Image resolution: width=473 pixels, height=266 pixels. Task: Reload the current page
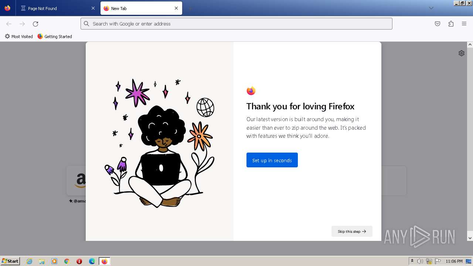click(35, 24)
